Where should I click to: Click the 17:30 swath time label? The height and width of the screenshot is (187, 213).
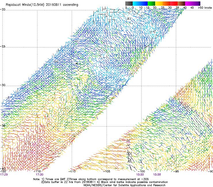tap(39, 175)
